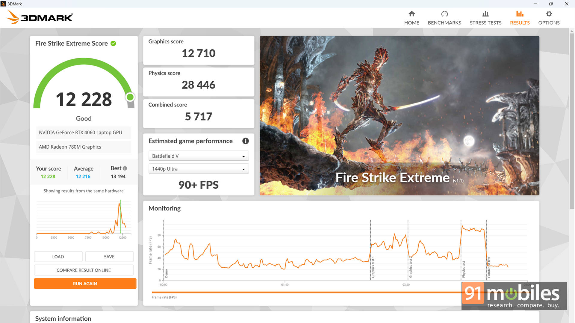This screenshot has width=575, height=323.
Task: Open the Battlefield V game dropdown
Action: (x=199, y=156)
